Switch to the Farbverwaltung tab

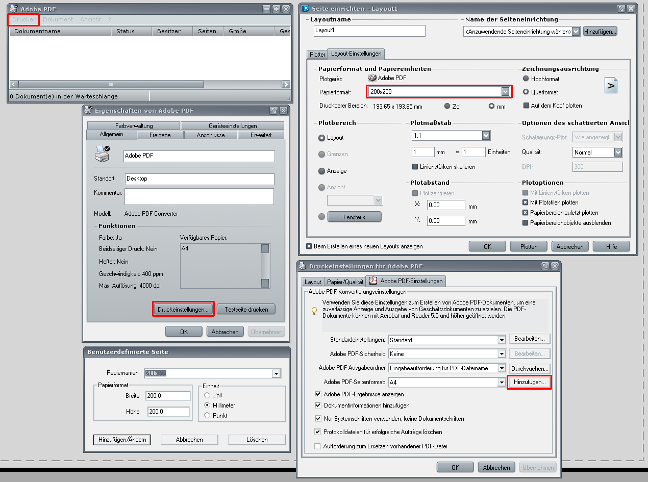click(134, 125)
